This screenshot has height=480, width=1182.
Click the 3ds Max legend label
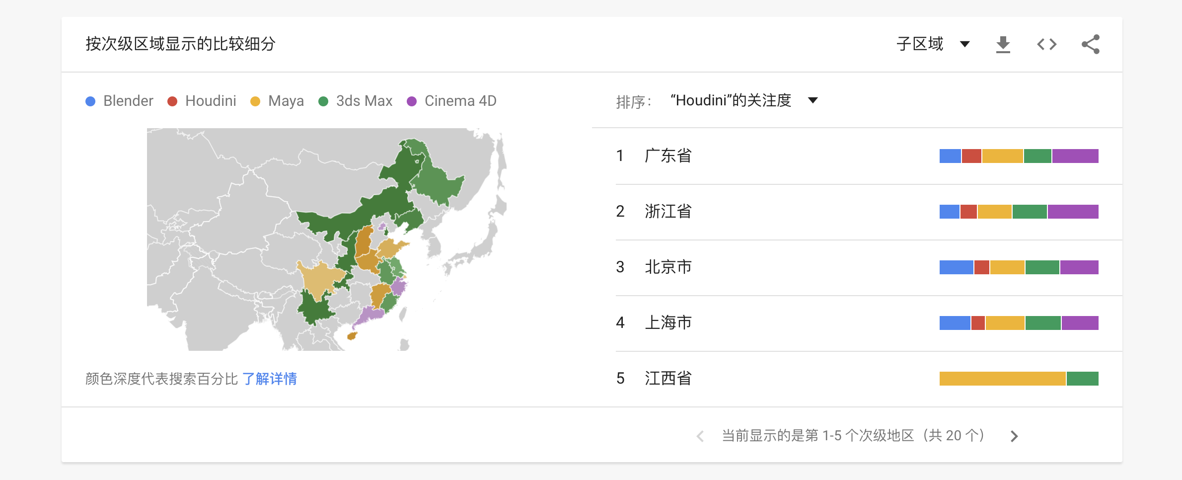coord(364,101)
